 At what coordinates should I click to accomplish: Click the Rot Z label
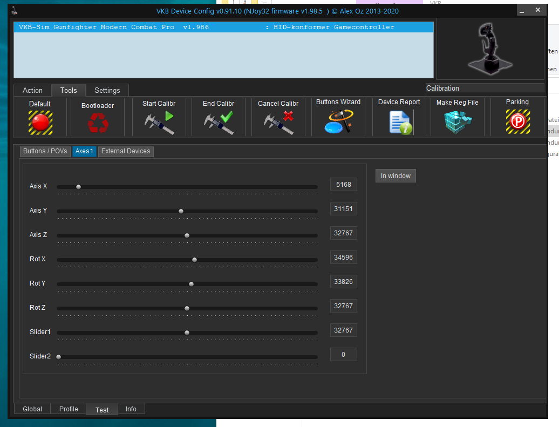(x=37, y=308)
